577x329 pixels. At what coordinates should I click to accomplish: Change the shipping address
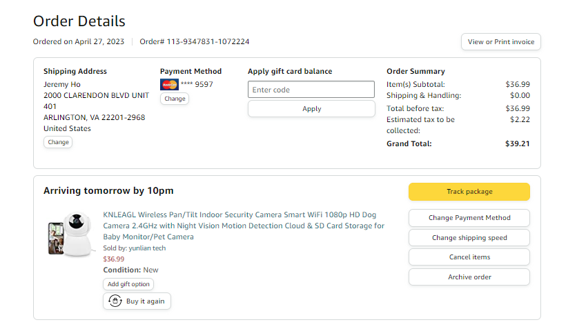pos(58,142)
